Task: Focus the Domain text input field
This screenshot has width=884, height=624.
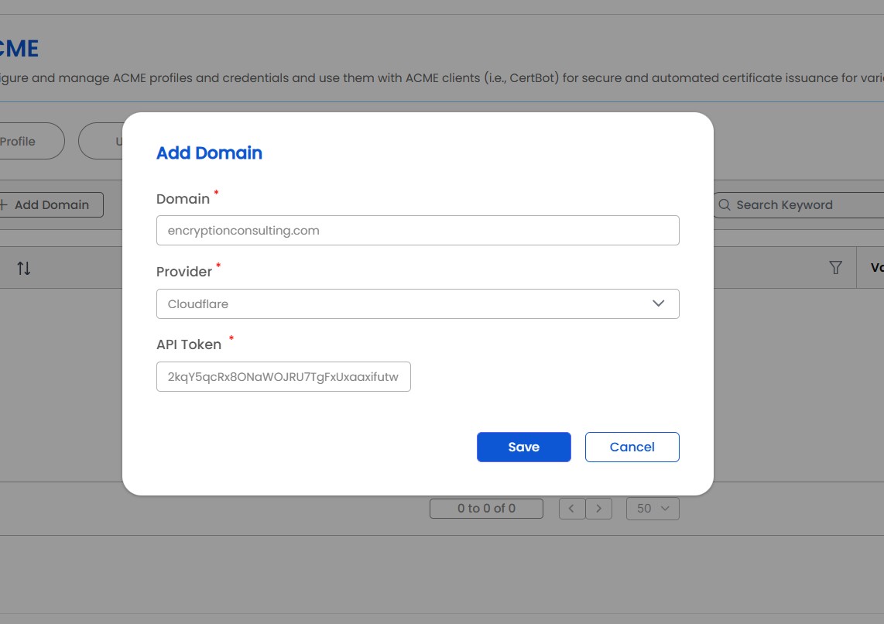Action: tap(417, 231)
